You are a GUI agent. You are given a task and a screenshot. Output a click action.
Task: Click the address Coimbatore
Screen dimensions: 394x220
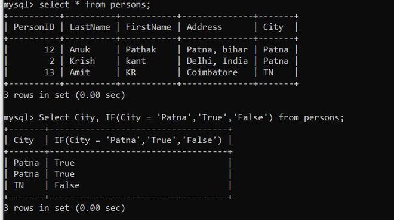pos(212,72)
